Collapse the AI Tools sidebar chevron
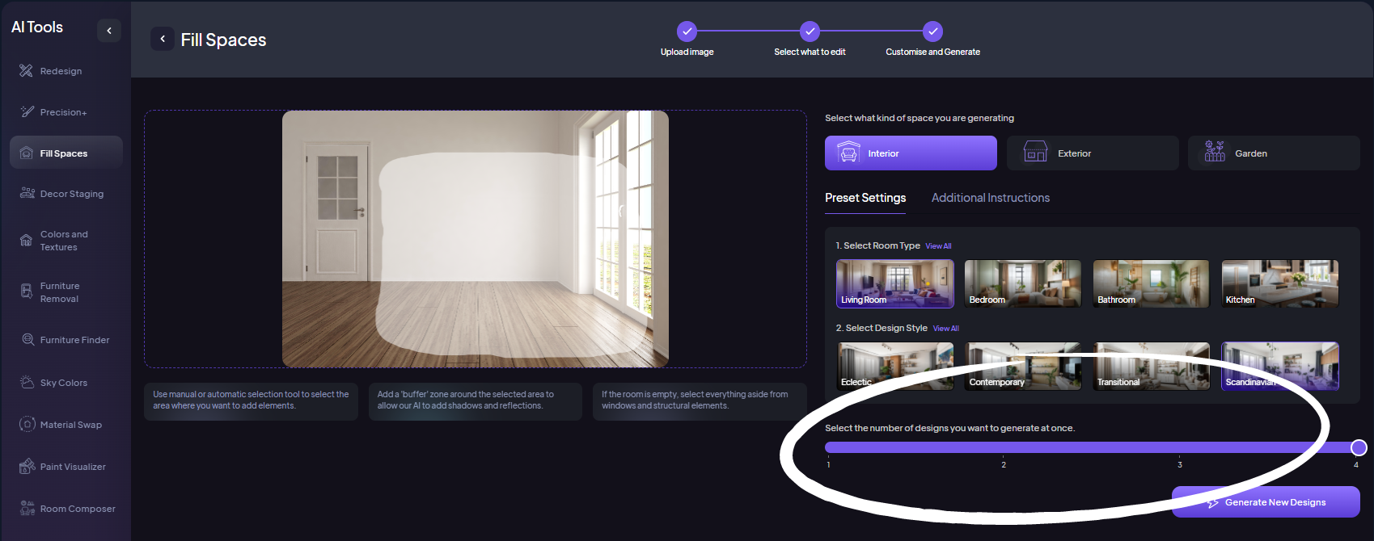 pos(109,31)
